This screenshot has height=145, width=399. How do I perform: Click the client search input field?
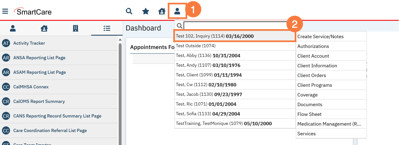pyautogui.click(x=235, y=26)
